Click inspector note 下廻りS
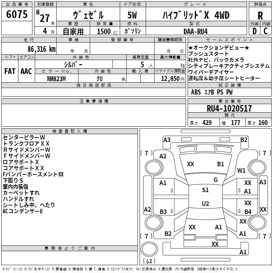The height and width of the screenshot is (273, 273). (13, 181)
